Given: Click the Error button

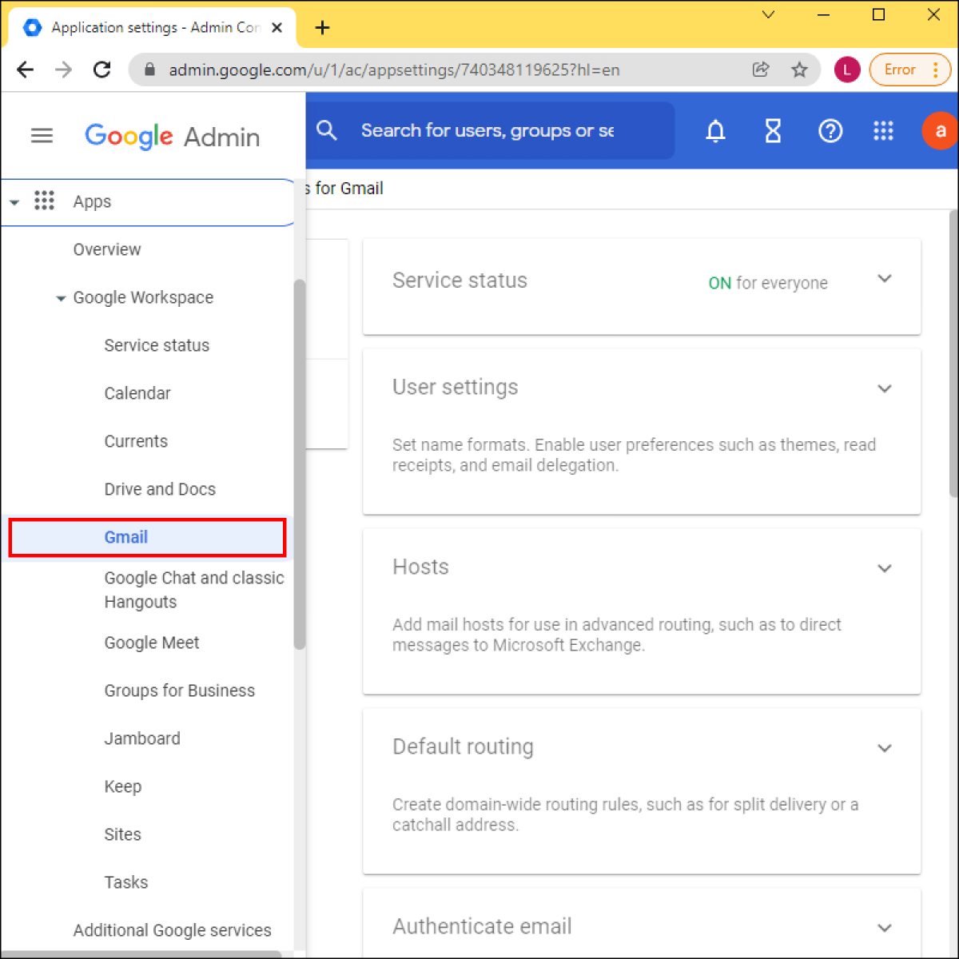Looking at the screenshot, I should (901, 70).
